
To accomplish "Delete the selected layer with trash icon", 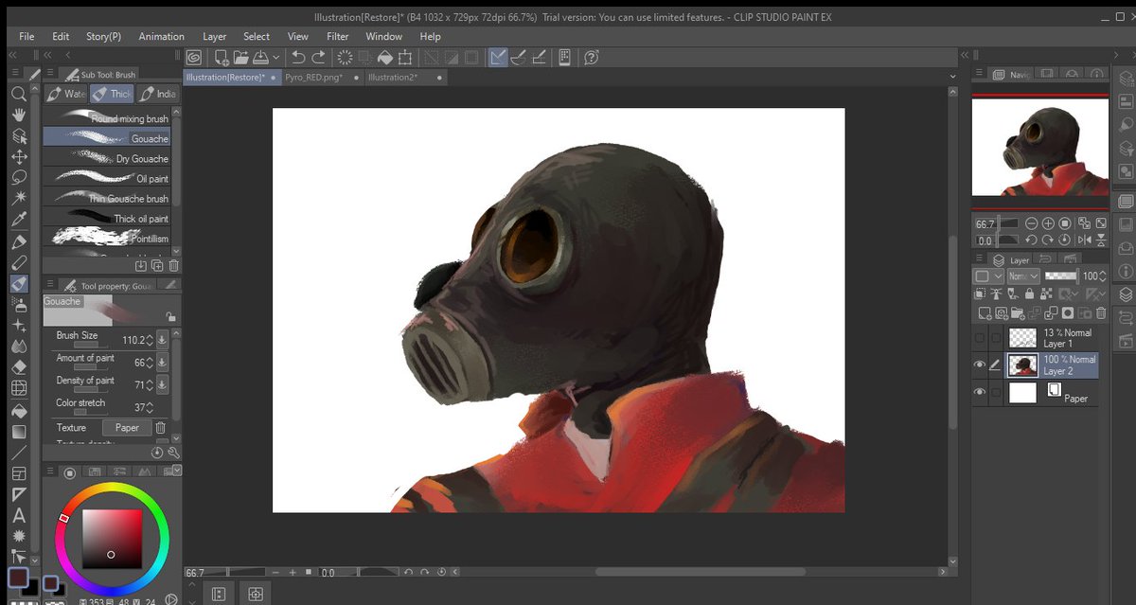I will pos(1099,313).
